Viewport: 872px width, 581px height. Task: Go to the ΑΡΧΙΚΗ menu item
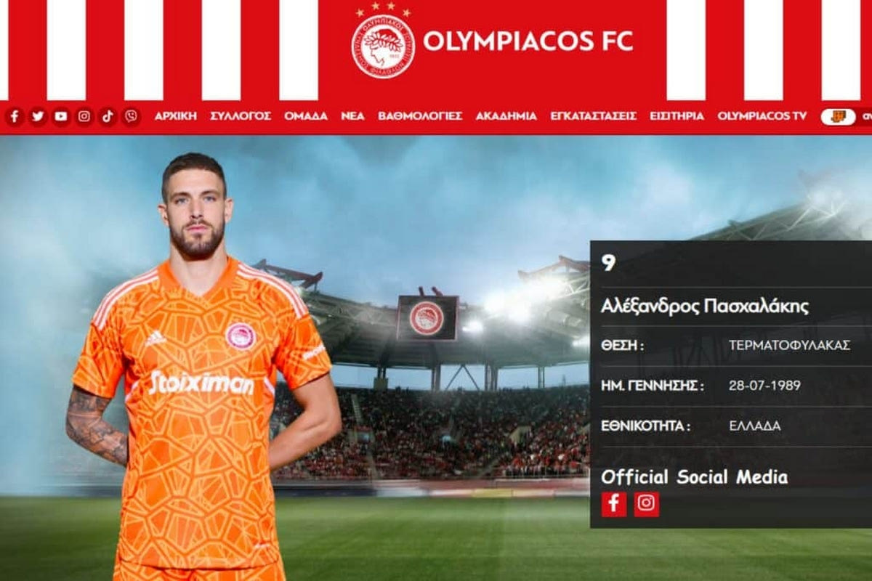coord(176,116)
